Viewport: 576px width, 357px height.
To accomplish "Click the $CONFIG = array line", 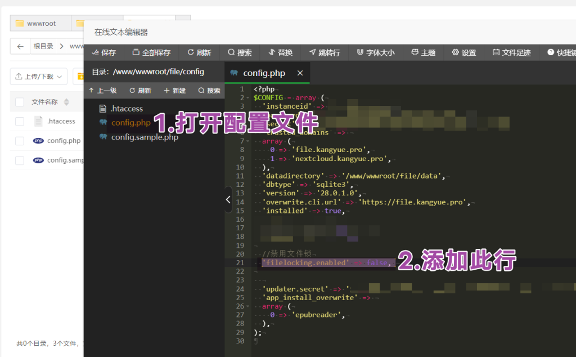I will (289, 98).
